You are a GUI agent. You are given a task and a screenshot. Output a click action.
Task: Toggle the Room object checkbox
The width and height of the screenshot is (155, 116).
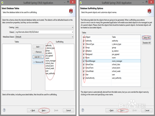tap(84, 57)
